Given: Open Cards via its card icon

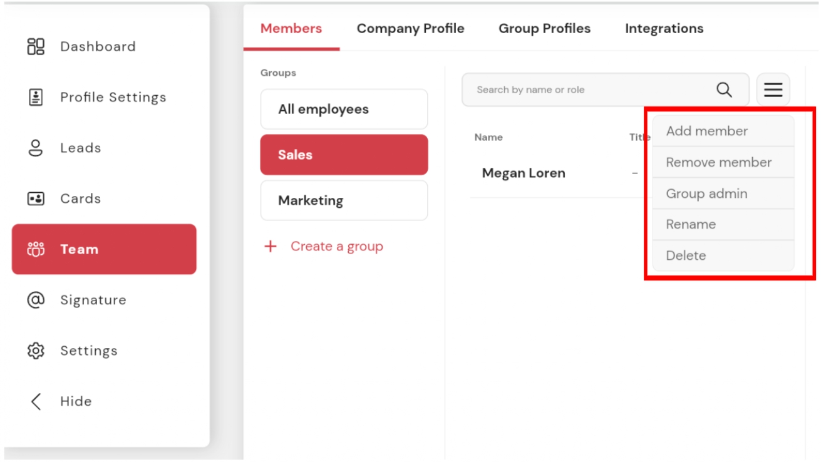Looking at the screenshot, I should [x=36, y=198].
